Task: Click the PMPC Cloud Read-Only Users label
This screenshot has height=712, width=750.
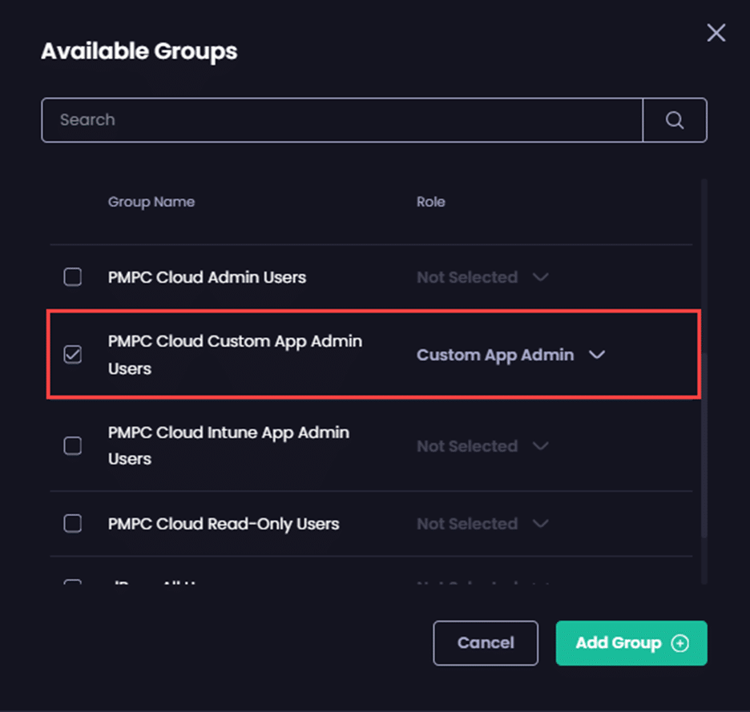Action: pos(224,524)
